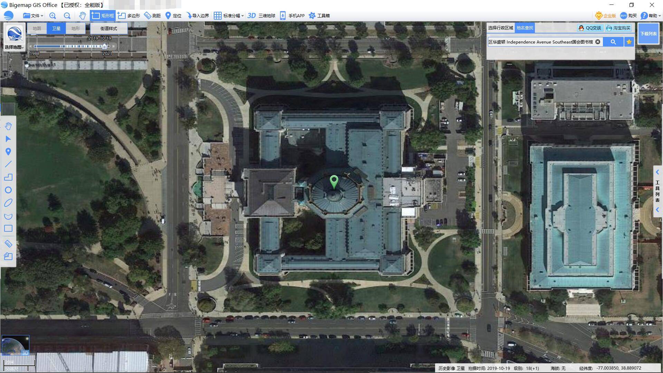Click the 街道样式 street style button
Viewport: 663px width, 373px height.
(x=108, y=28)
